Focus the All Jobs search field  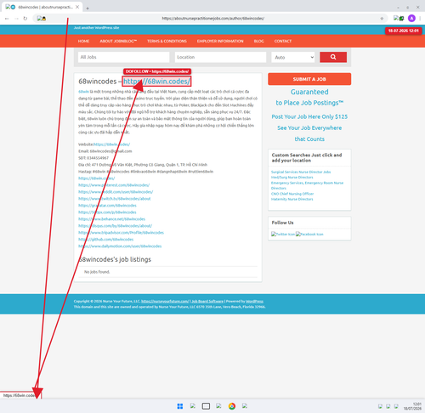click(123, 57)
